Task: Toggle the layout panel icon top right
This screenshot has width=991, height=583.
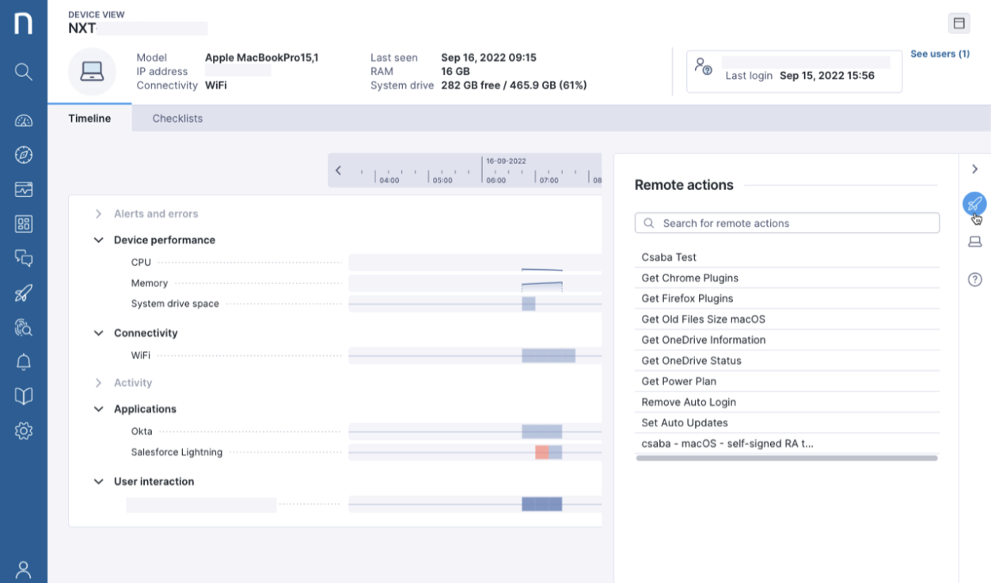Action: tap(959, 24)
